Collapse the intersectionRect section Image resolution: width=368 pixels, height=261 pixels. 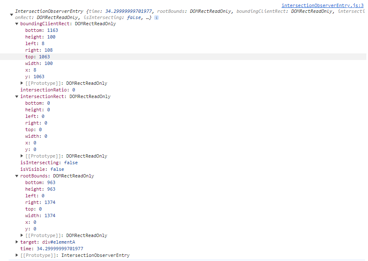(17, 96)
